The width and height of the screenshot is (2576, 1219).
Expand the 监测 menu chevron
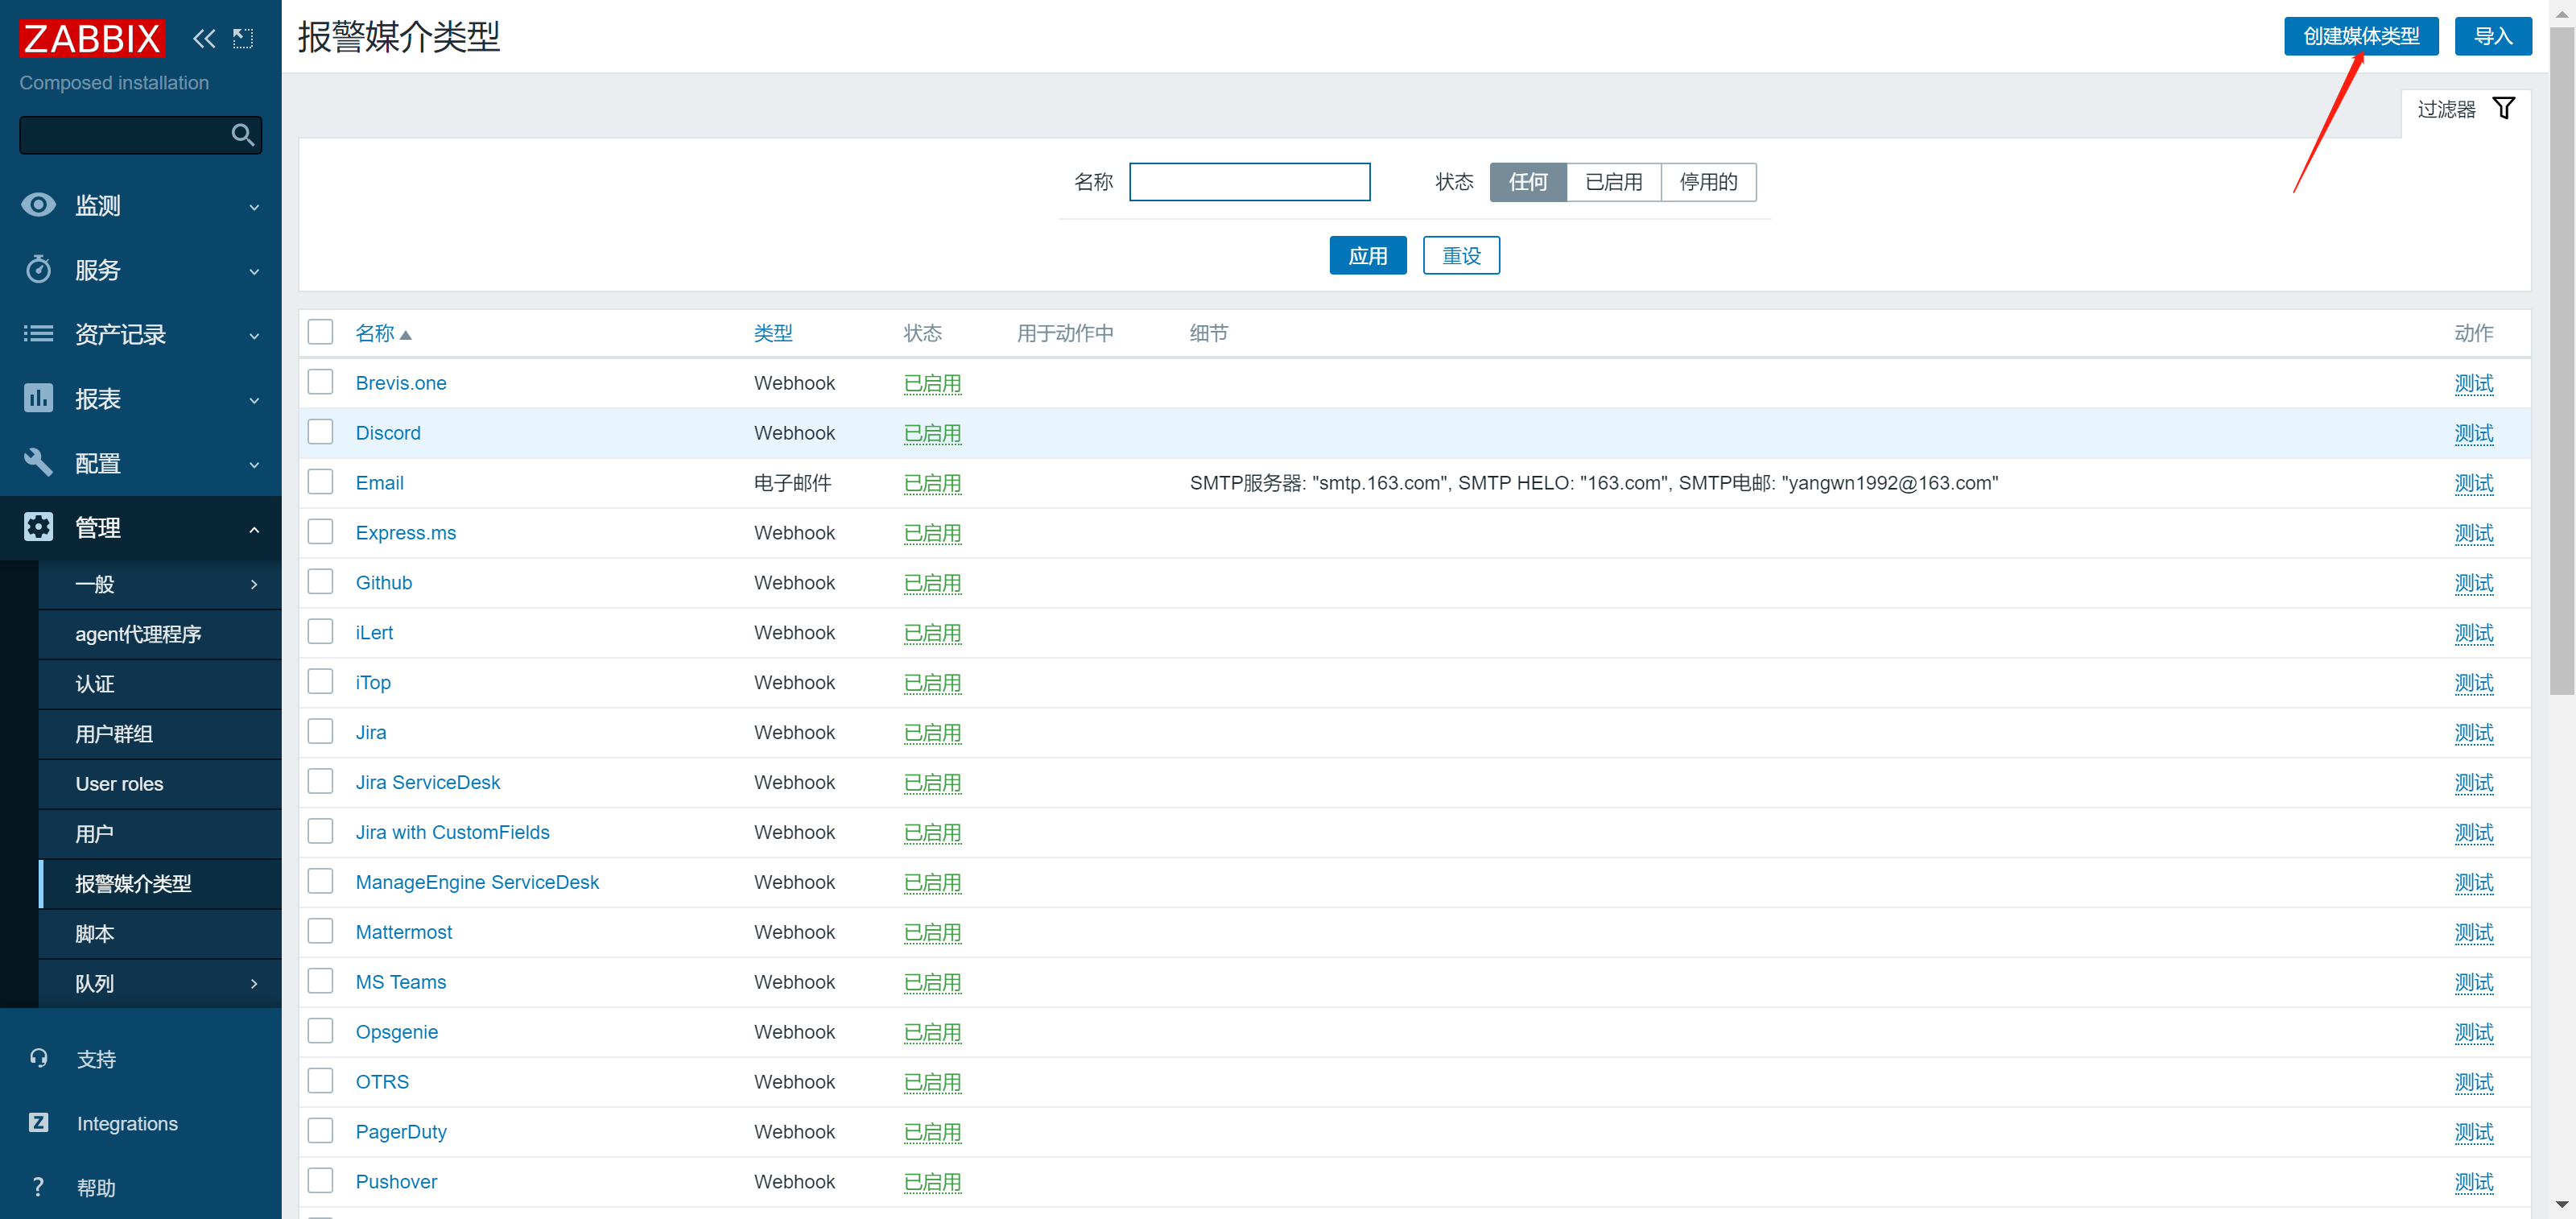point(254,207)
